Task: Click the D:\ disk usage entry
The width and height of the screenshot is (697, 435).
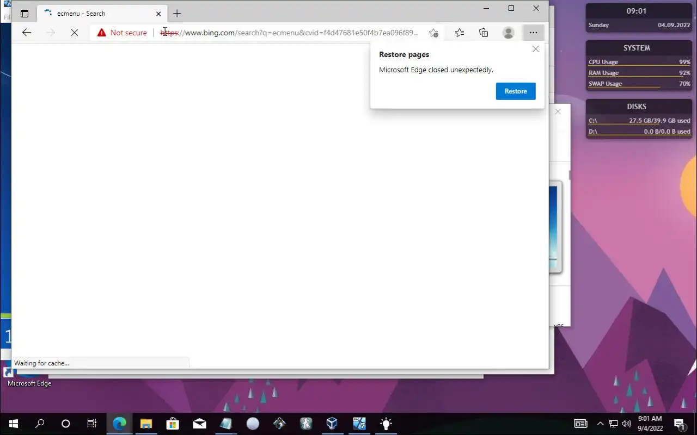Action: tap(639, 132)
